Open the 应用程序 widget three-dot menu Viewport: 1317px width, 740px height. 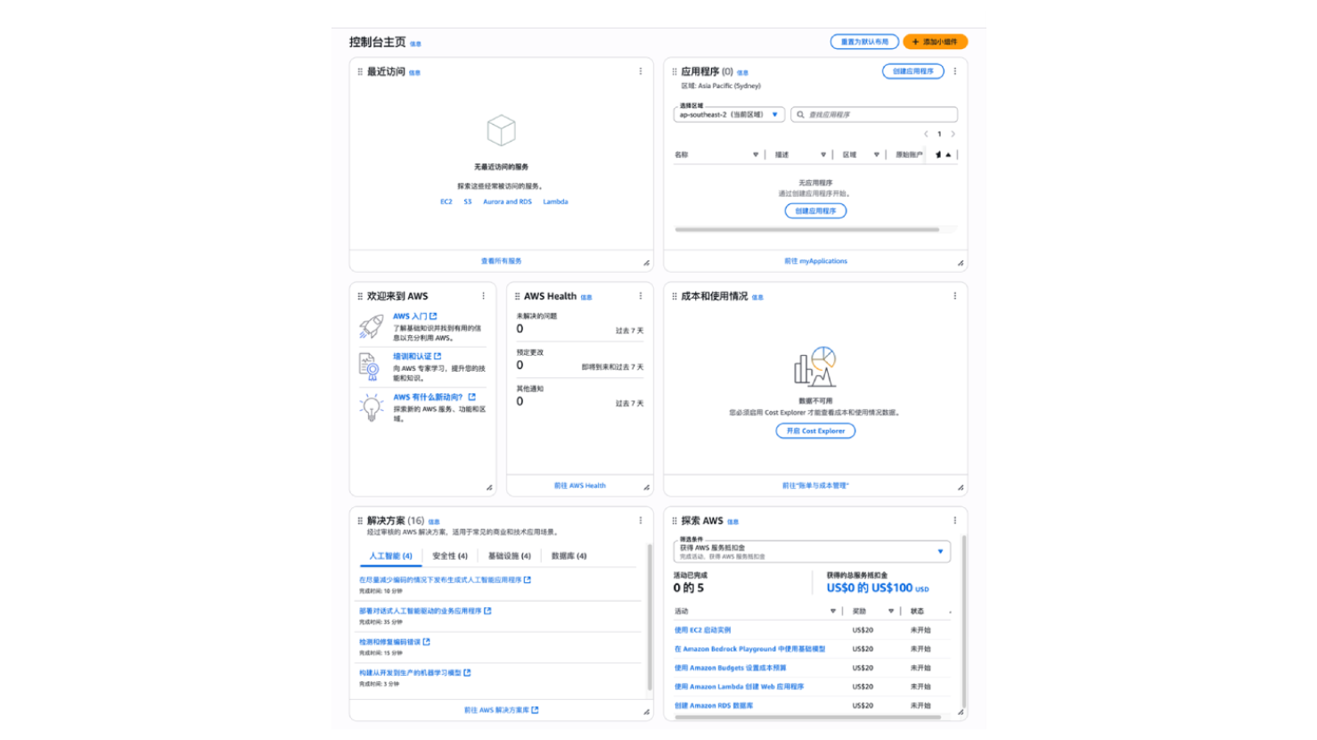click(954, 71)
